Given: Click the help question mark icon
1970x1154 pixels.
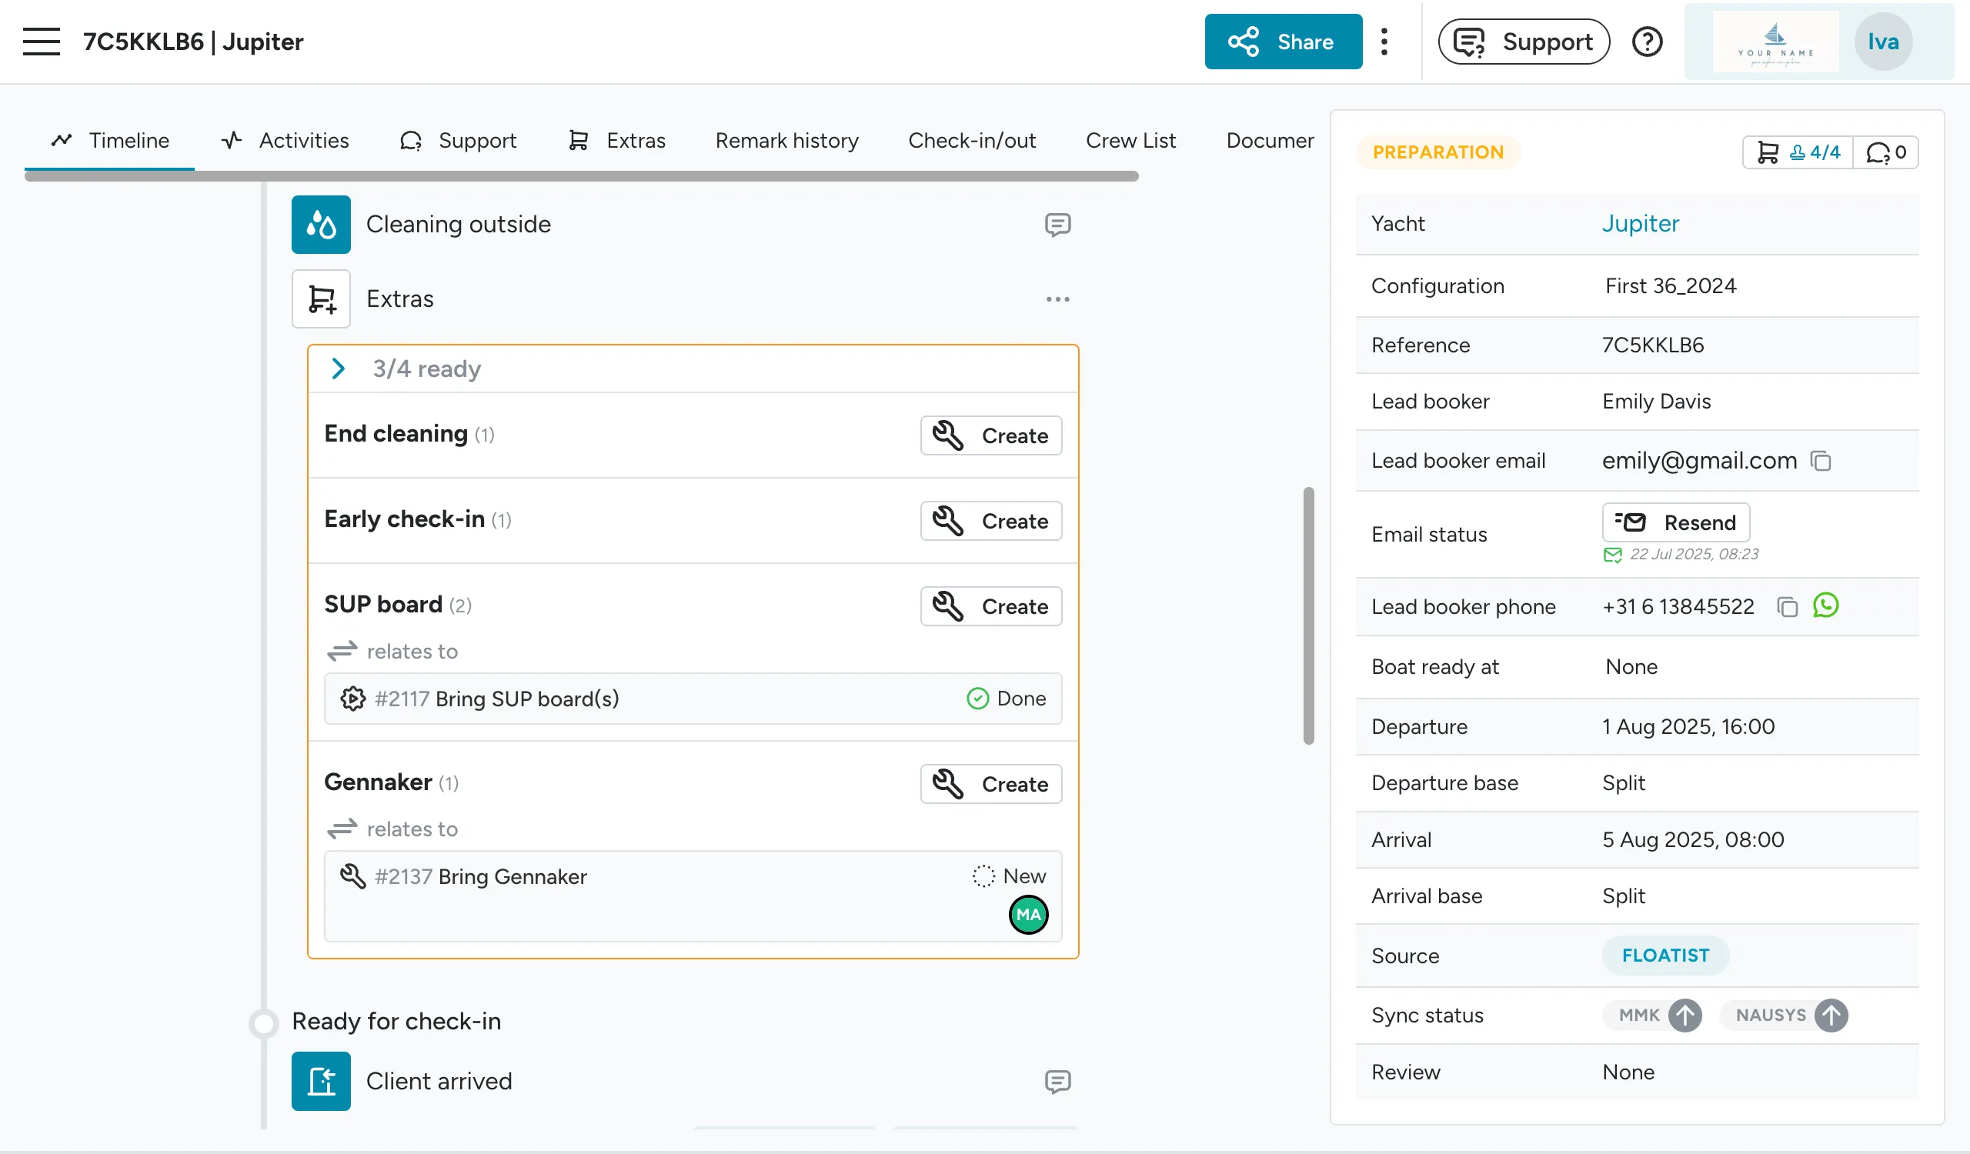Looking at the screenshot, I should pos(1646,42).
